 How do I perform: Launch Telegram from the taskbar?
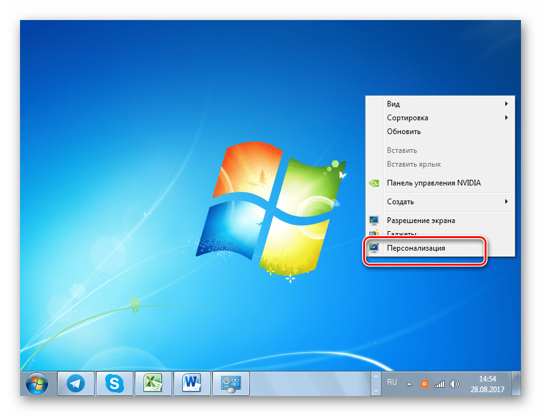pos(76,383)
